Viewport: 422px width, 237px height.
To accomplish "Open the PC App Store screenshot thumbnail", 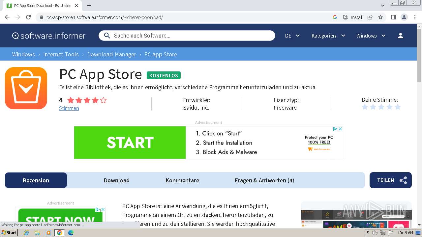I will click(356, 218).
